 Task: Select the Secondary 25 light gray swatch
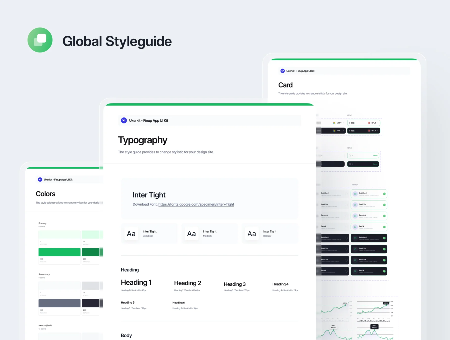click(90, 285)
